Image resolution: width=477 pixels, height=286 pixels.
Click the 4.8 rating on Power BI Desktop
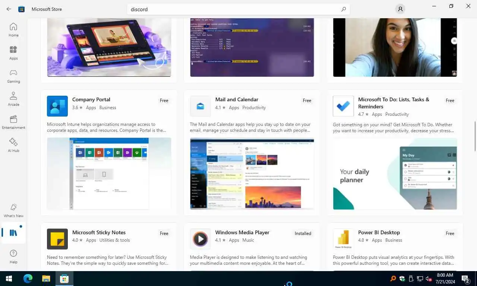(x=363, y=240)
